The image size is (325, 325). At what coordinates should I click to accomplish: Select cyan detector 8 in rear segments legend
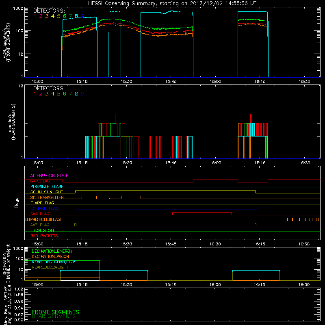[76, 94]
